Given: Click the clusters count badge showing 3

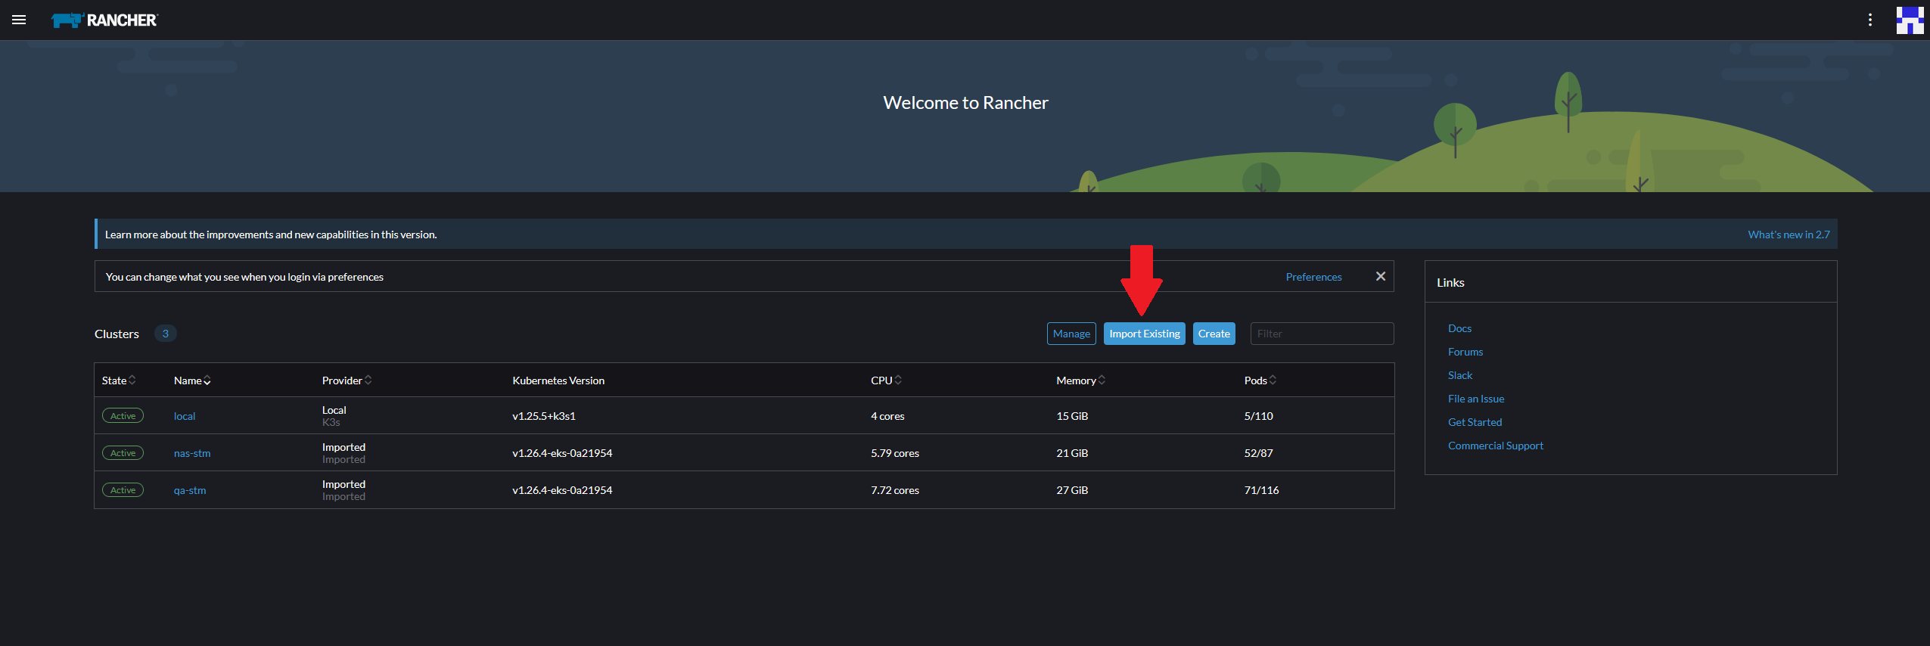Looking at the screenshot, I should pos(165,334).
